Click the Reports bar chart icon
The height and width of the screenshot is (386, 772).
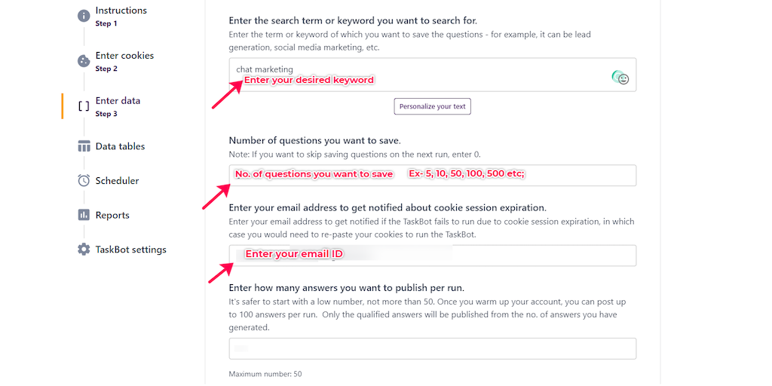[x=84, y=215]
